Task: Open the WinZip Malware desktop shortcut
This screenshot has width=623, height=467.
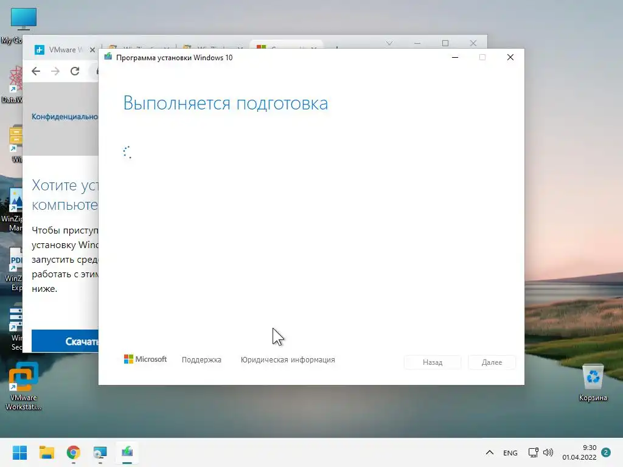Action: pyautogui.click(x=12, y=210)
